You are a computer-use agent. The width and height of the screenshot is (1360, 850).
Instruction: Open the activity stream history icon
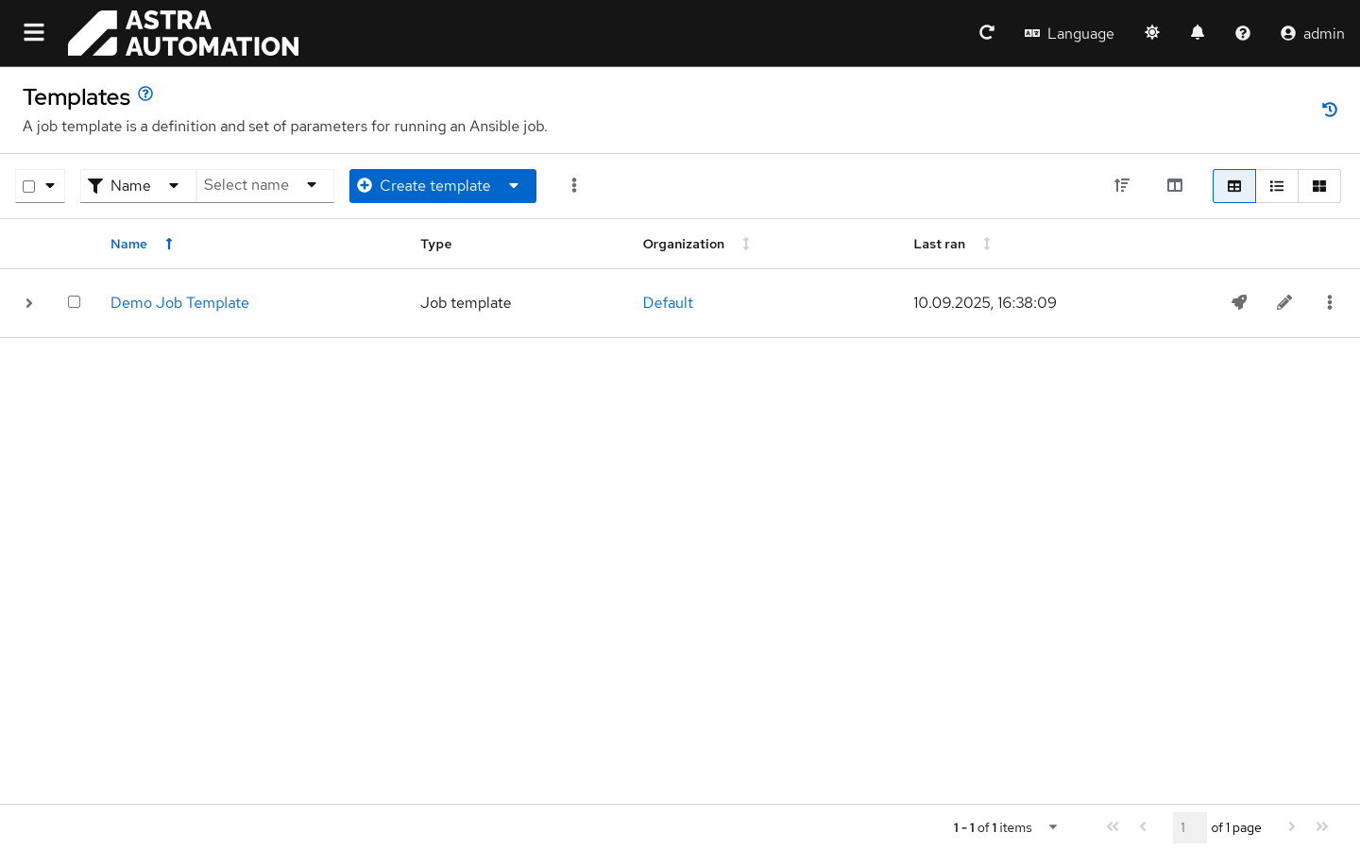1330,110
